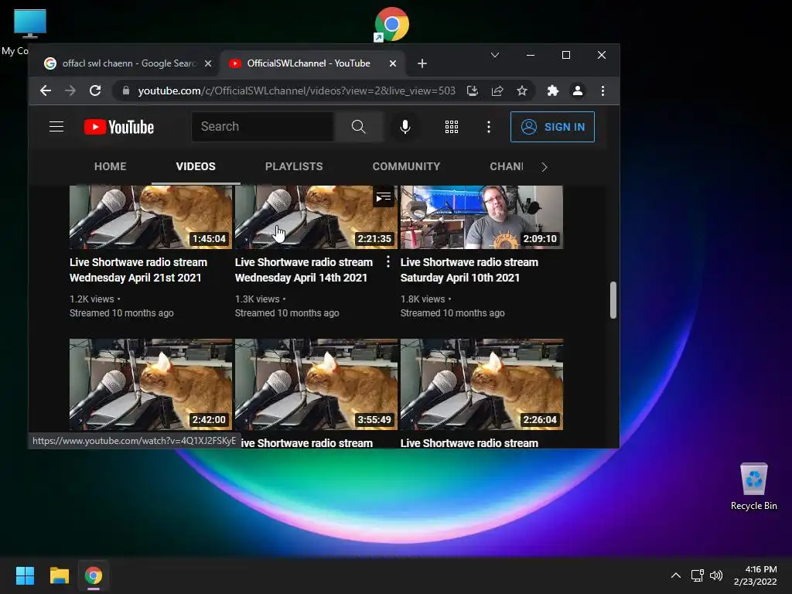The width and height of the screenshot is (792, 594).
Task: Click '1.8K views' under April 10th stream
Action: click(423, 299)
